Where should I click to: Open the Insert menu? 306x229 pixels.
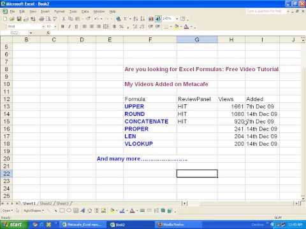45,11
